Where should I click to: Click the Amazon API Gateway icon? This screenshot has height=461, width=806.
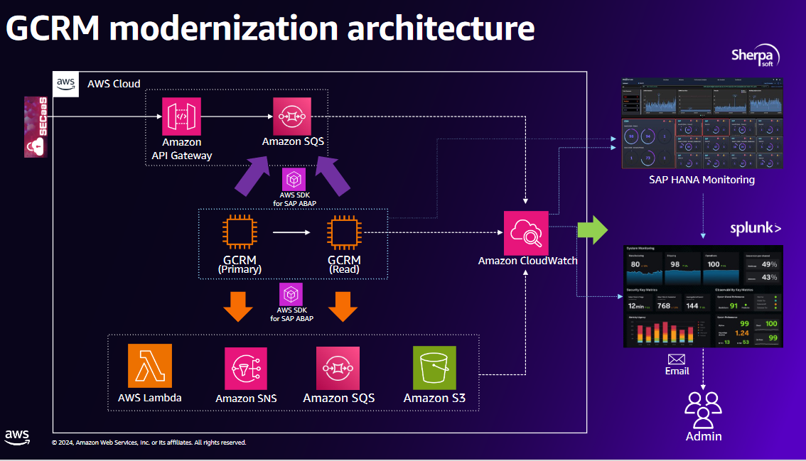pyautogui.click(x=181, y=116)
